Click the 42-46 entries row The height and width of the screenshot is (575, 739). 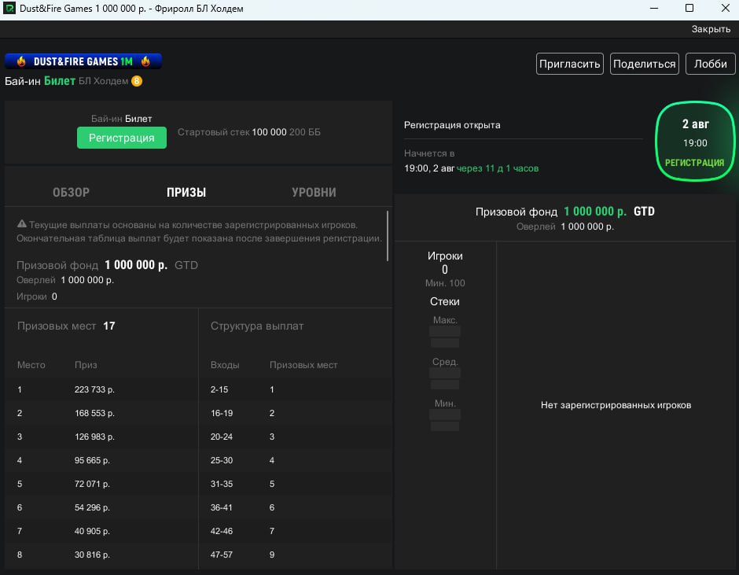pos(296,531)
